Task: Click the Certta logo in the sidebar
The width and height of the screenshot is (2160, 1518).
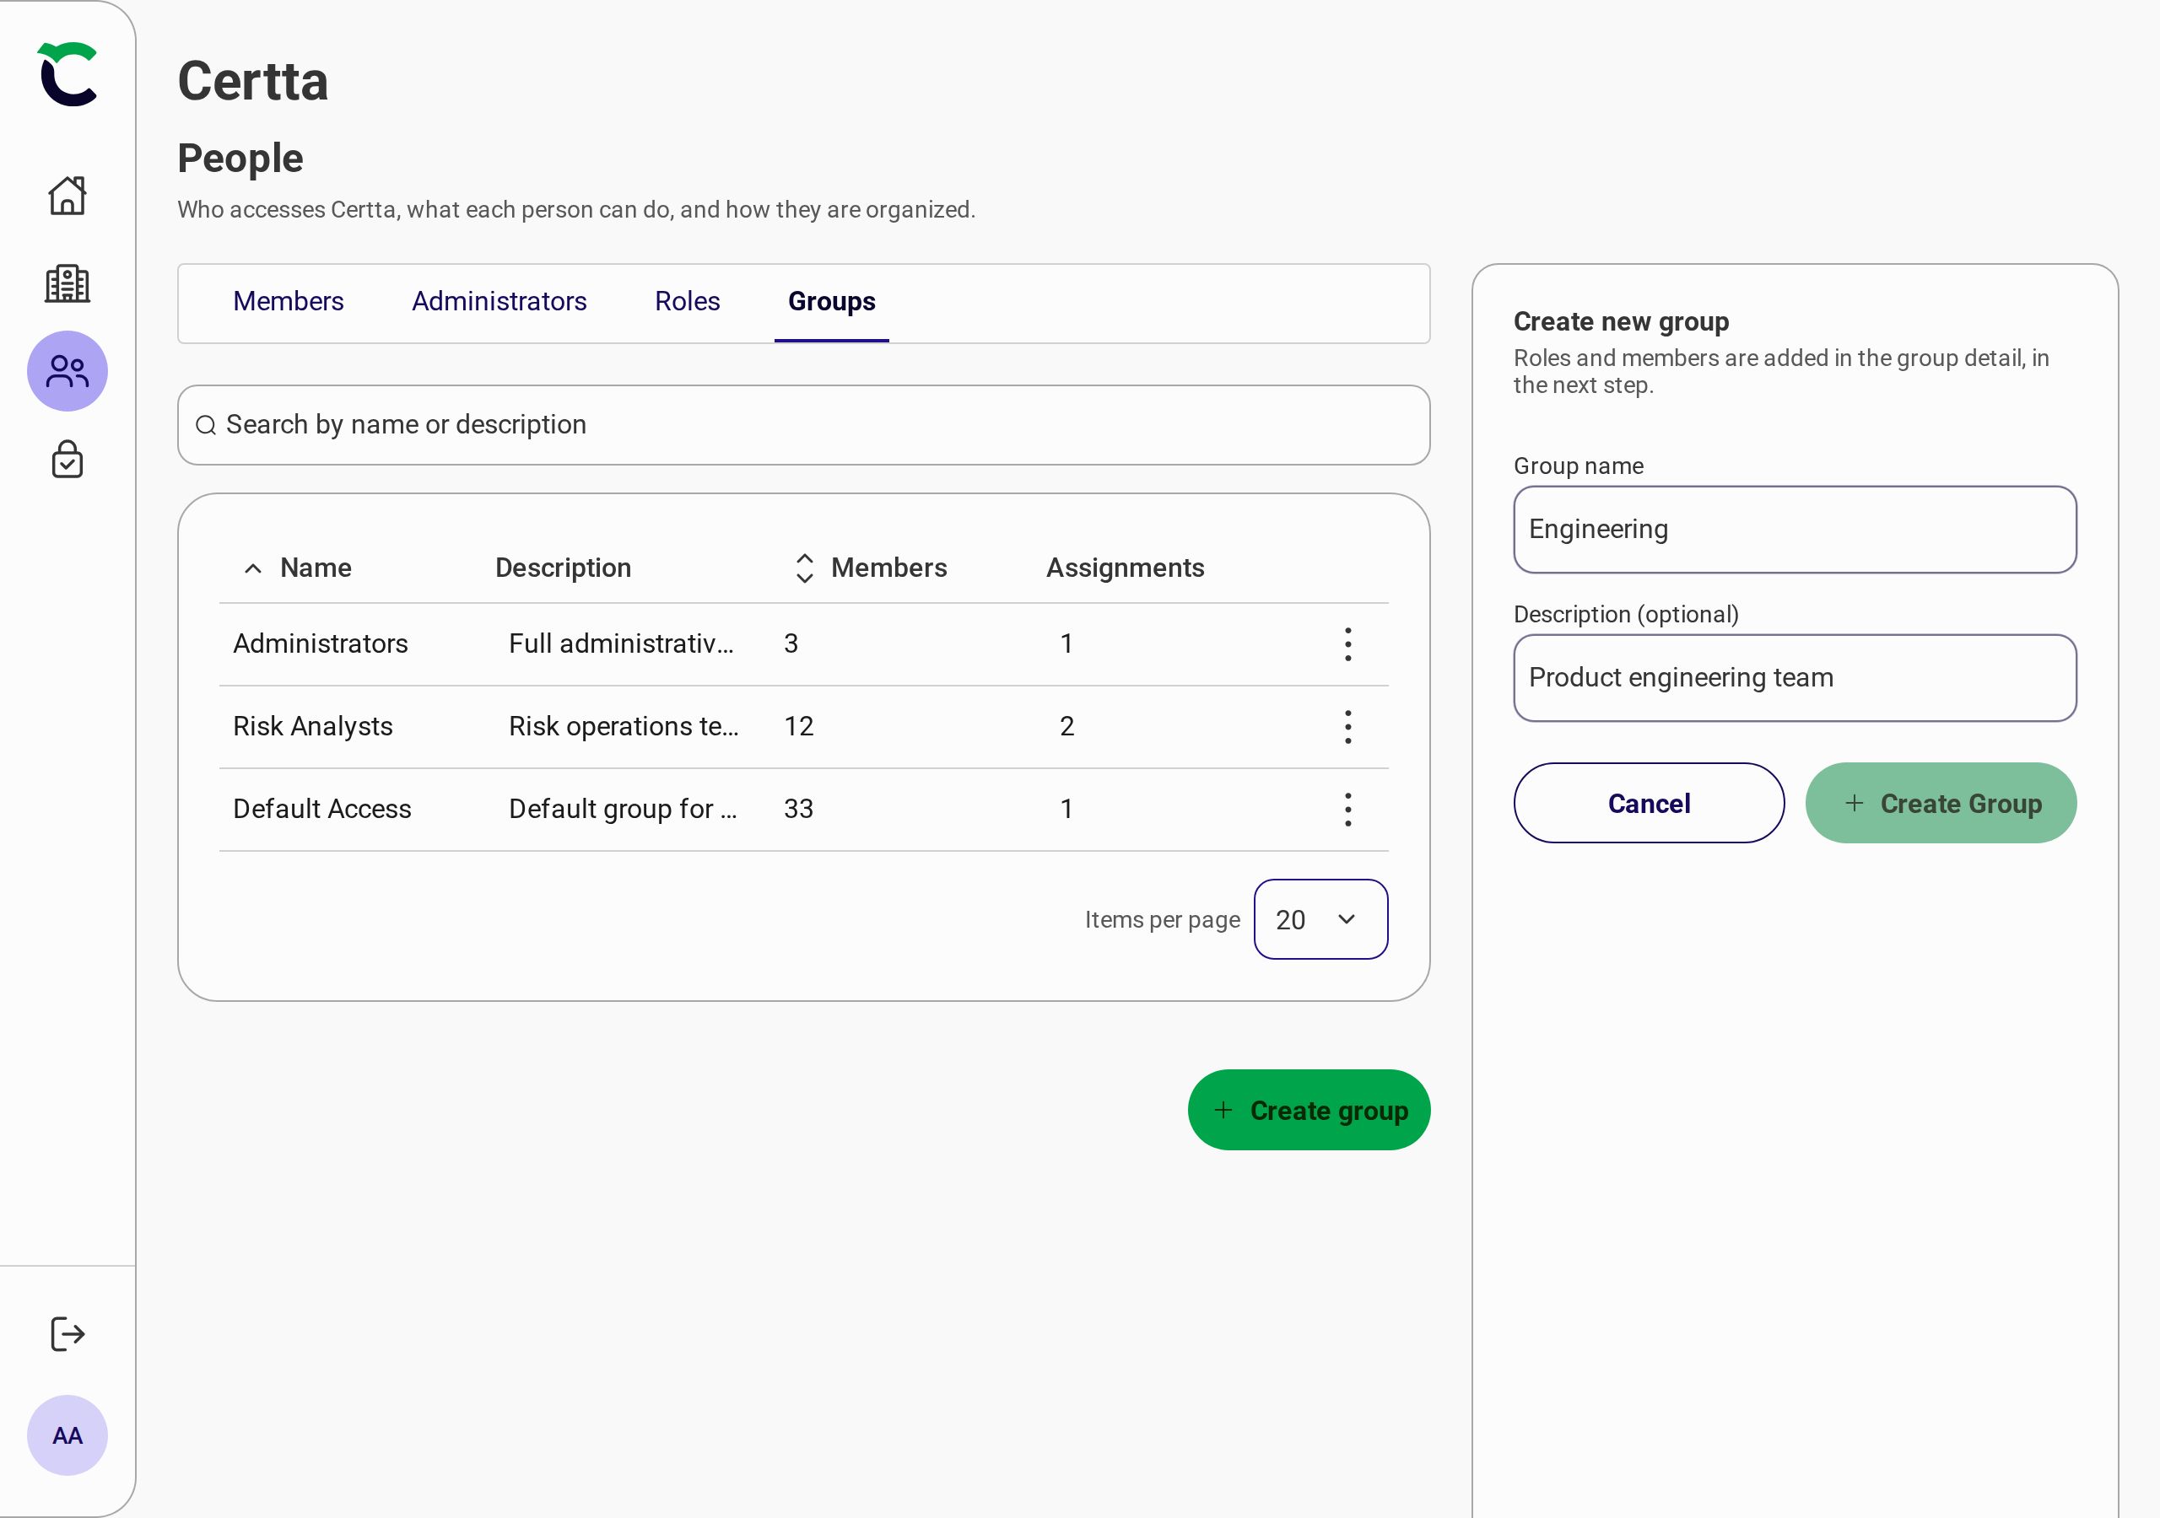Action: click(67, 74)
